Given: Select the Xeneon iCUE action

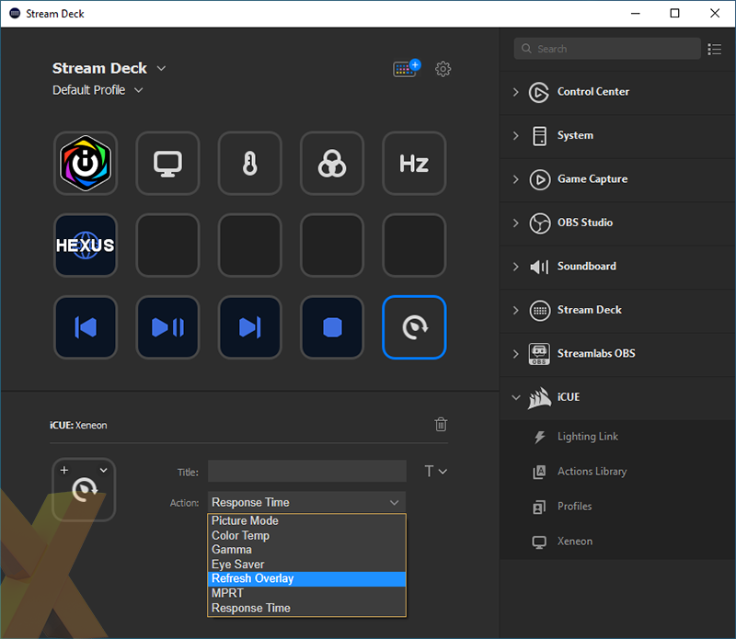Looking at the screenshot, I should pos(617,542).
